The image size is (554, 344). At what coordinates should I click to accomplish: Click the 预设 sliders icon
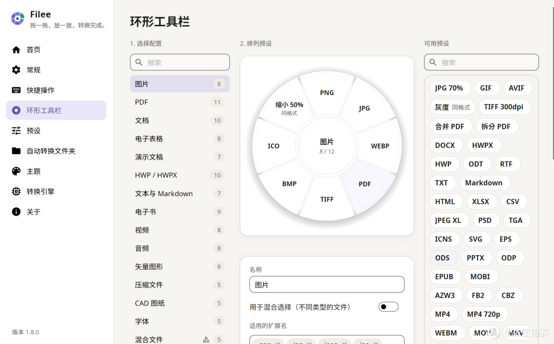tap(16, 131)
